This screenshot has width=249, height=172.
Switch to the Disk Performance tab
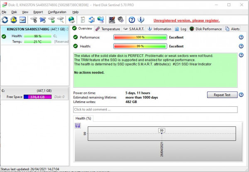tap(206, 29)
